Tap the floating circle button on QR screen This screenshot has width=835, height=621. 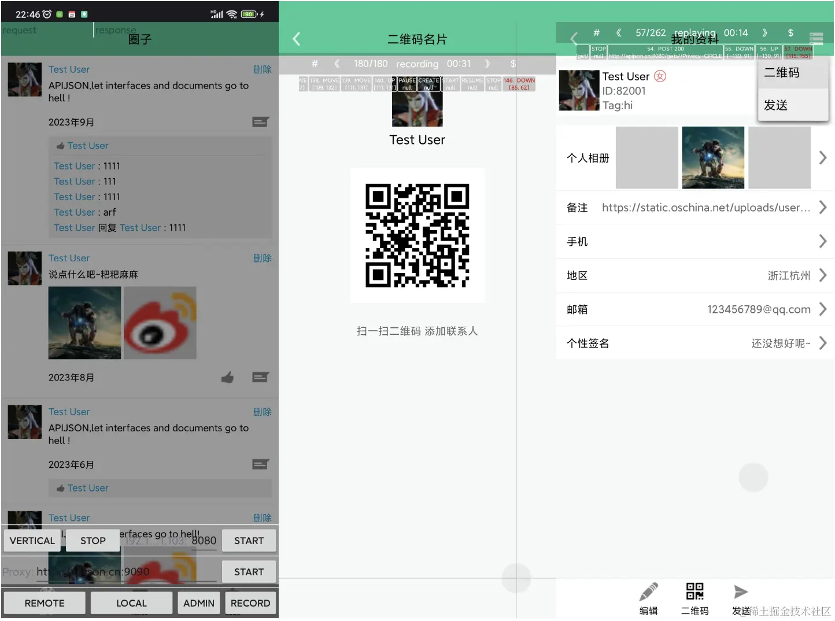click(516, 578)
